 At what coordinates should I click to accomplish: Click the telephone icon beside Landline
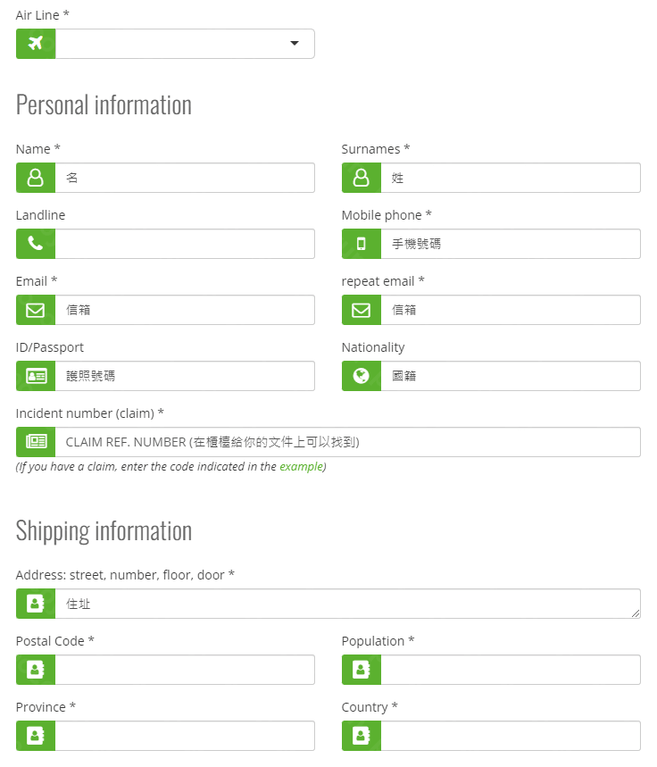(x=34, y=244)
